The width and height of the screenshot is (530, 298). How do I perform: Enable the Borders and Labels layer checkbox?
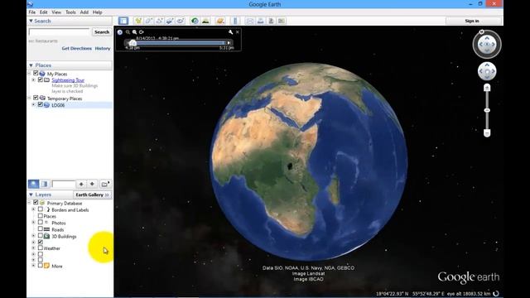point(41,209)
